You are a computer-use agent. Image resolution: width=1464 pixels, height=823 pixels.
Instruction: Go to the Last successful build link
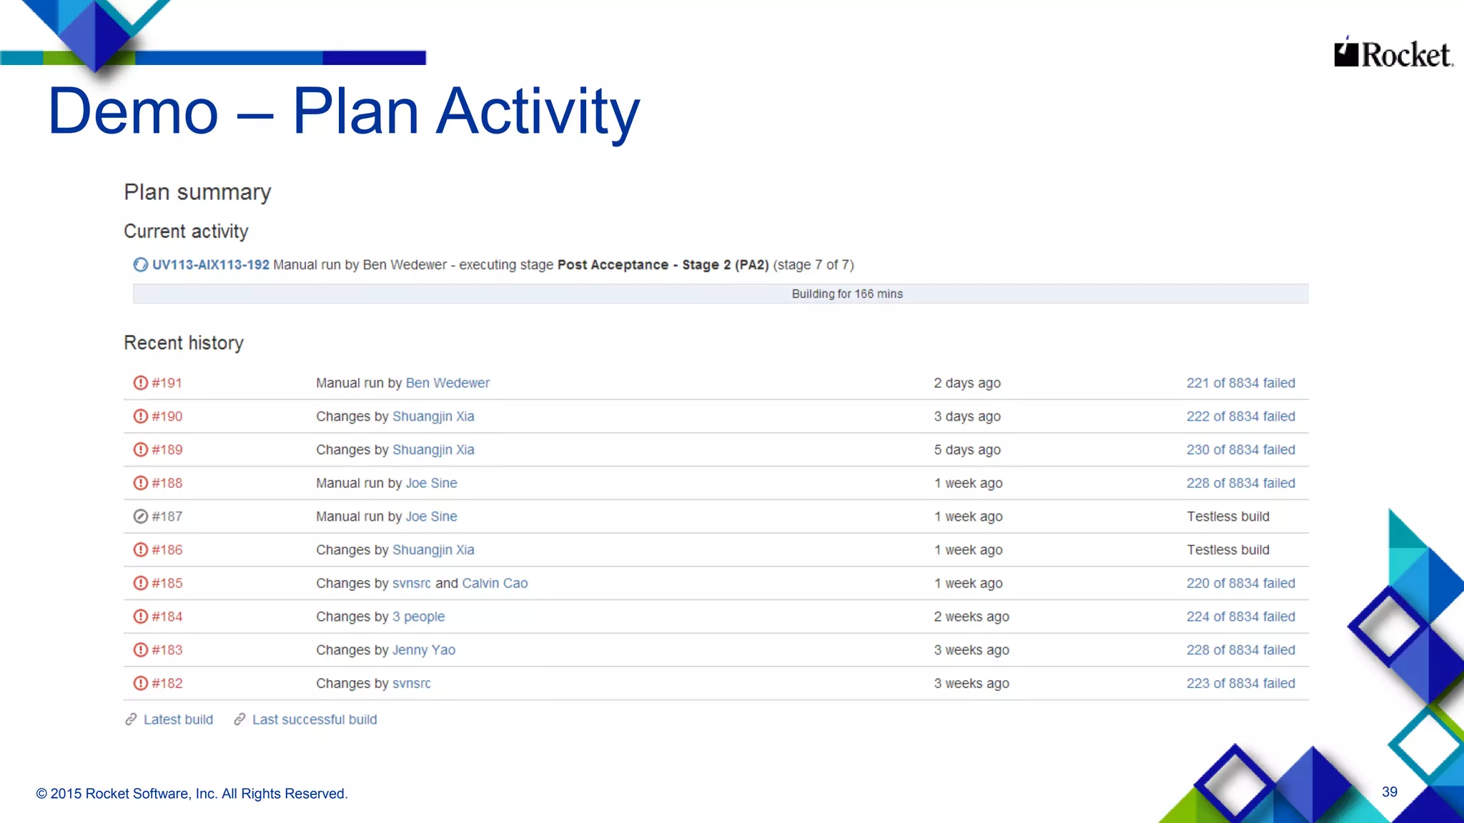tap(315, 719)
